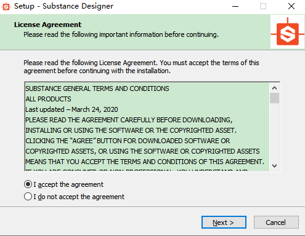Click the license text scrollbar thumb
305x236 pixels.
coord(274,98)
